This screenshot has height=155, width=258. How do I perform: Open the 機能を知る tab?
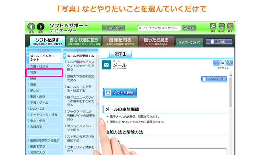[x=120, y=41]
